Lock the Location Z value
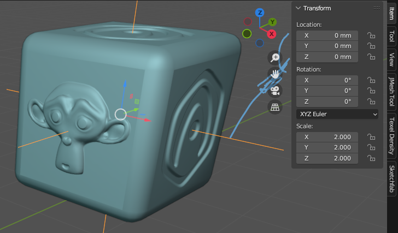 [371, 57]
